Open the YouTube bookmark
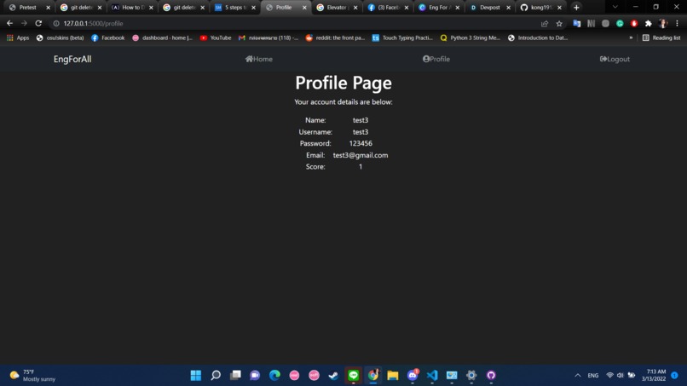Image resolution: width=687 pixels, height=386 pixels. point(216,38)
